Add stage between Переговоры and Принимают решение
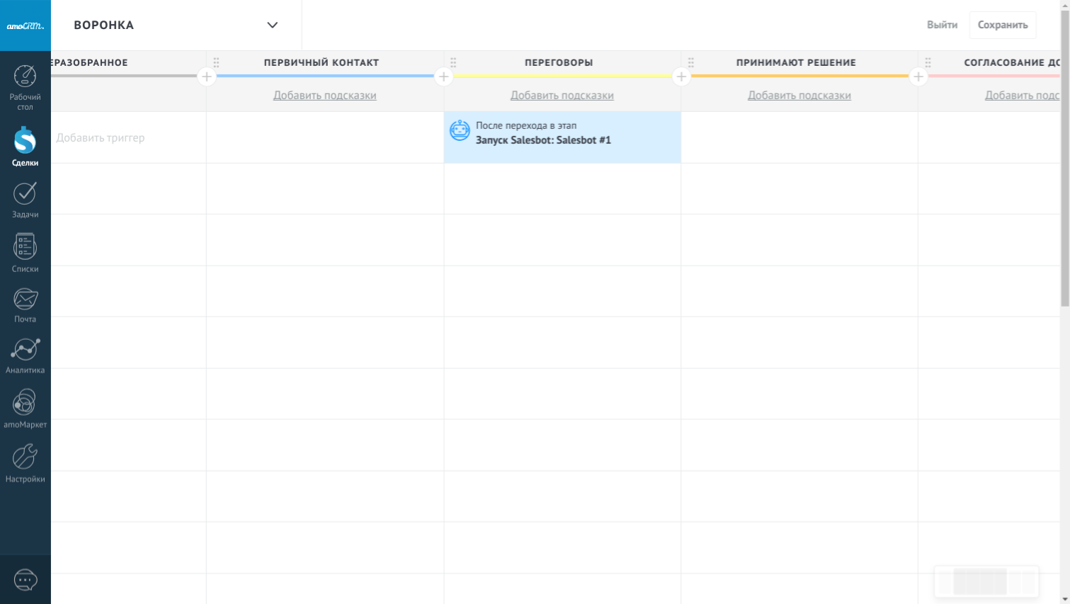1070x604 pixels. click(x=681, y=76)
